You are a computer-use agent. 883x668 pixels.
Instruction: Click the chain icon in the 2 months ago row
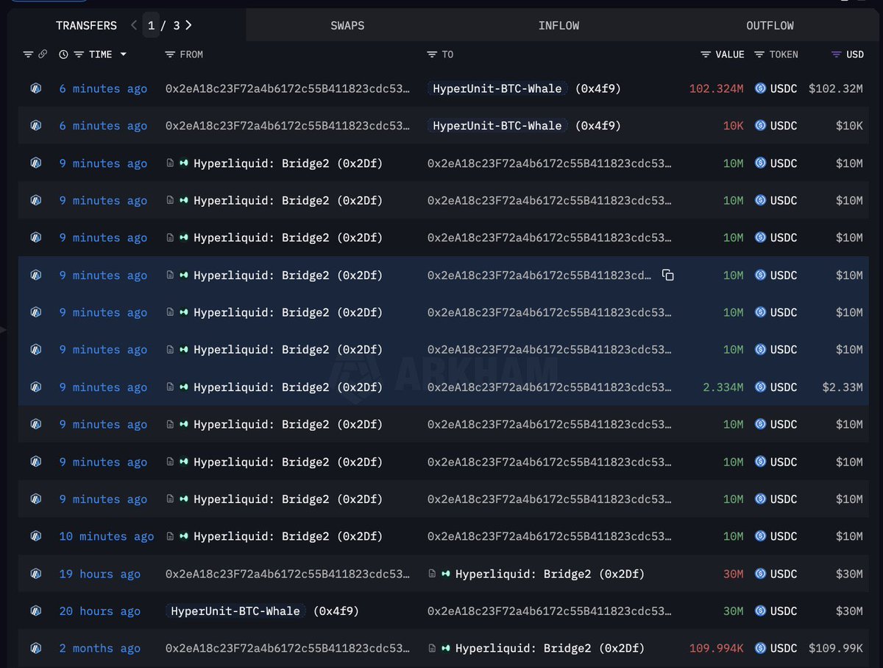pyautogui.click(x=35, y=649)
